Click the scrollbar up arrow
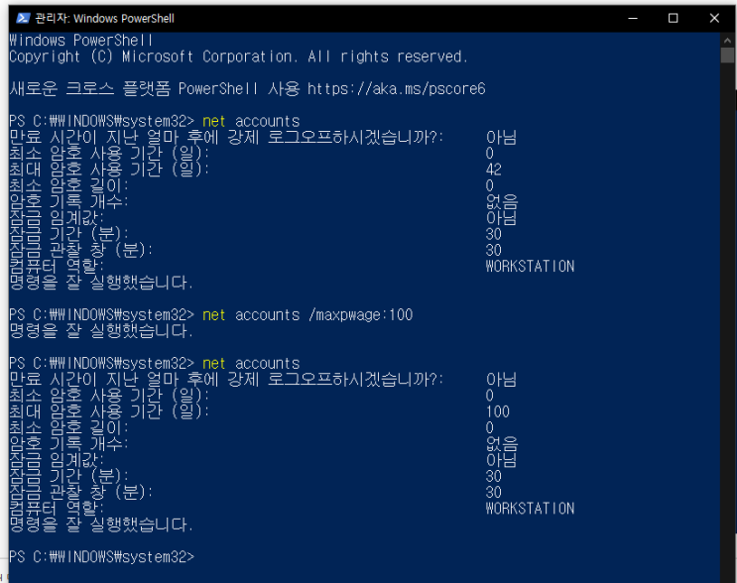737x583 pixels. tap(726, 41)
